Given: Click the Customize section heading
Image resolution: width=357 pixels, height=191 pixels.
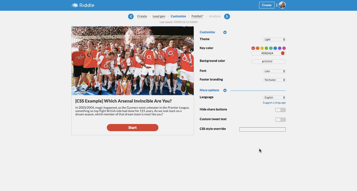Looking at the screenshot, I should coord(207,32).
